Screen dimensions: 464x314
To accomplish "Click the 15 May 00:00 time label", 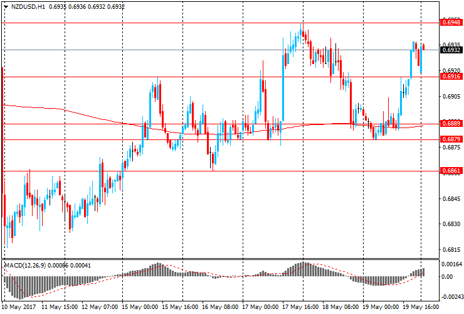I will pyautogui.click(x=140, y=308).
